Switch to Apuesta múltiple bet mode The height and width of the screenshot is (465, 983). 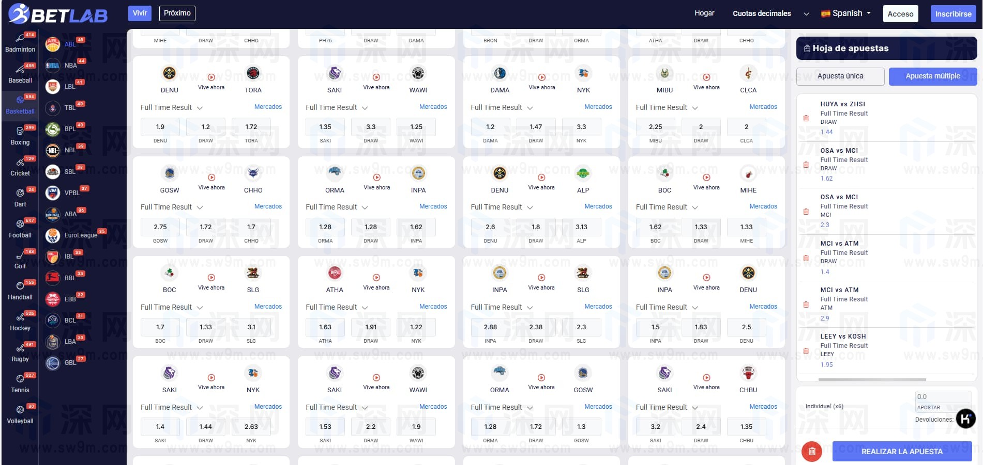(932, 76)
